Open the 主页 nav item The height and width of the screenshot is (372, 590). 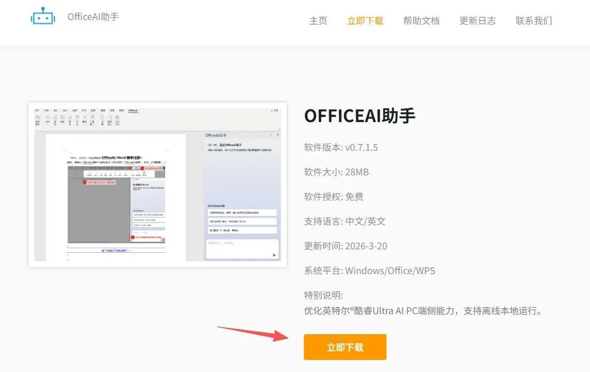click(x=318, y=21)
